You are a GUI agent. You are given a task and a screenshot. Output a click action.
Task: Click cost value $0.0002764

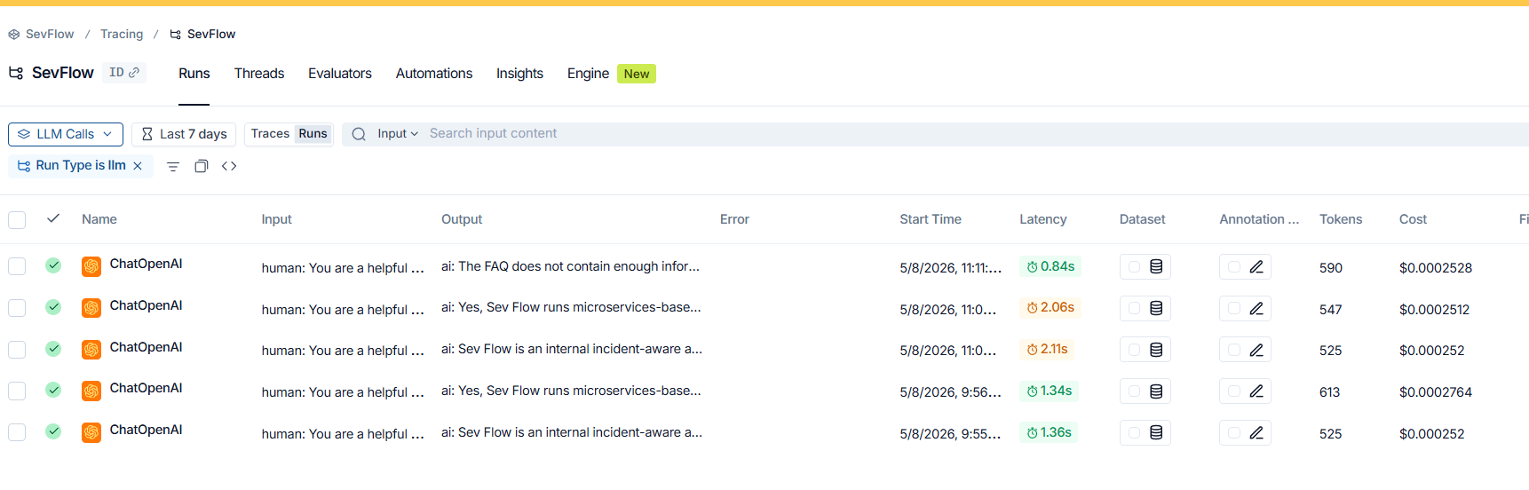(1436, 392)
